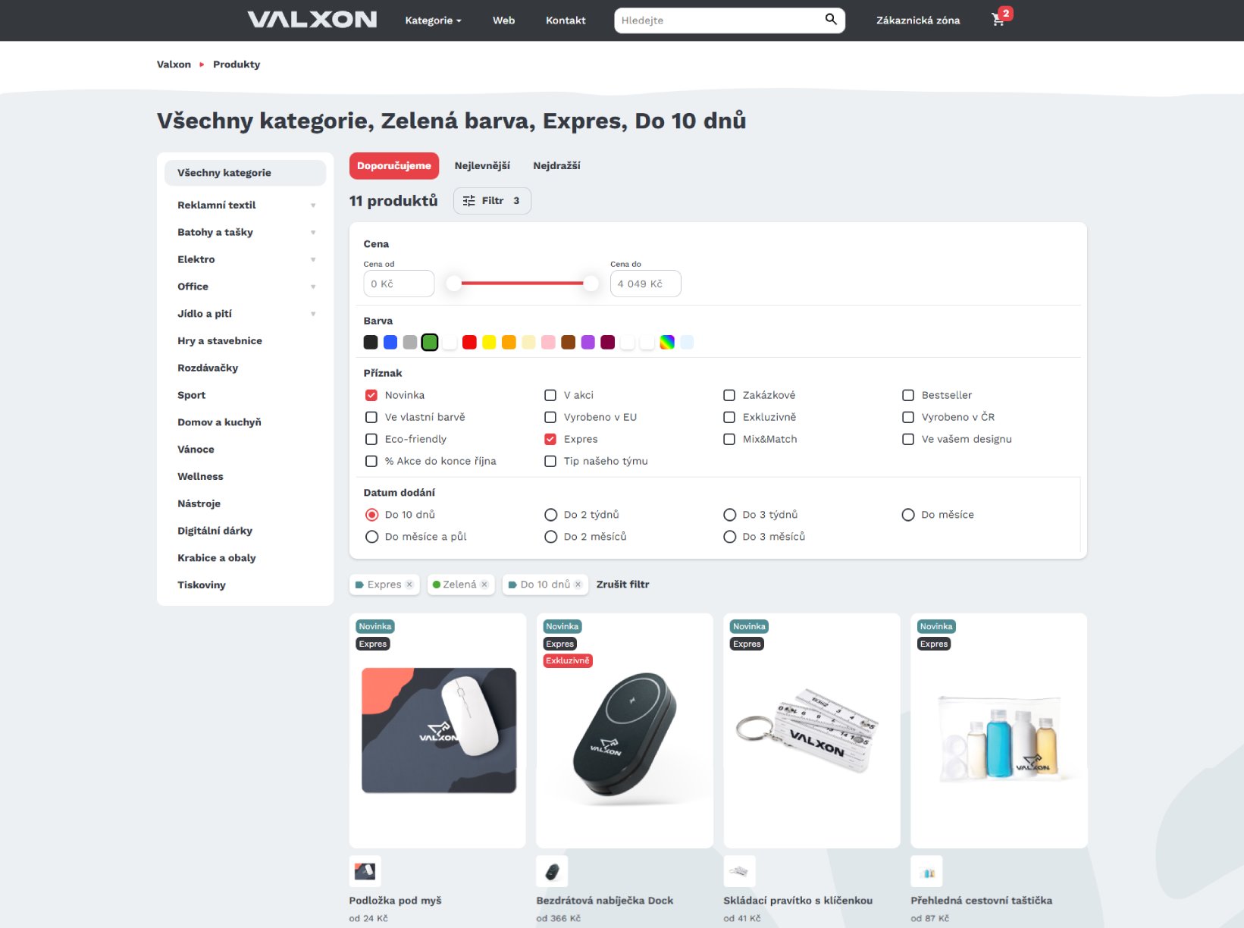Select the Do 2 týdnů radio
Viewport: 1244px width, 928px height.
pos(550,515)
